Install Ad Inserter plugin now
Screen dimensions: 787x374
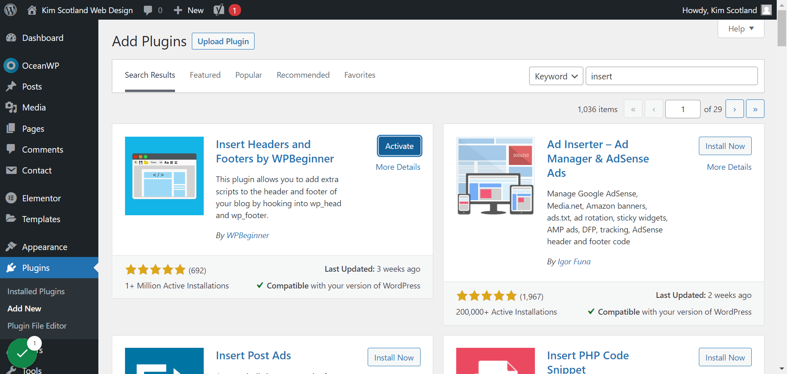pos(725,146)
